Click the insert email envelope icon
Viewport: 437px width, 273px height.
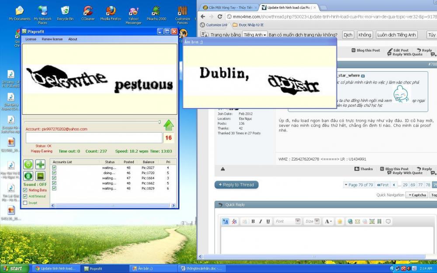pos(357,221)
